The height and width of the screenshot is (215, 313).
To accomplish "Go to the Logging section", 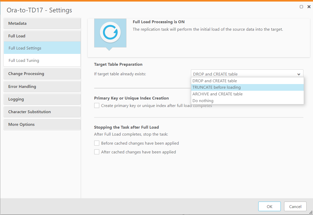I will coord(42,99).
